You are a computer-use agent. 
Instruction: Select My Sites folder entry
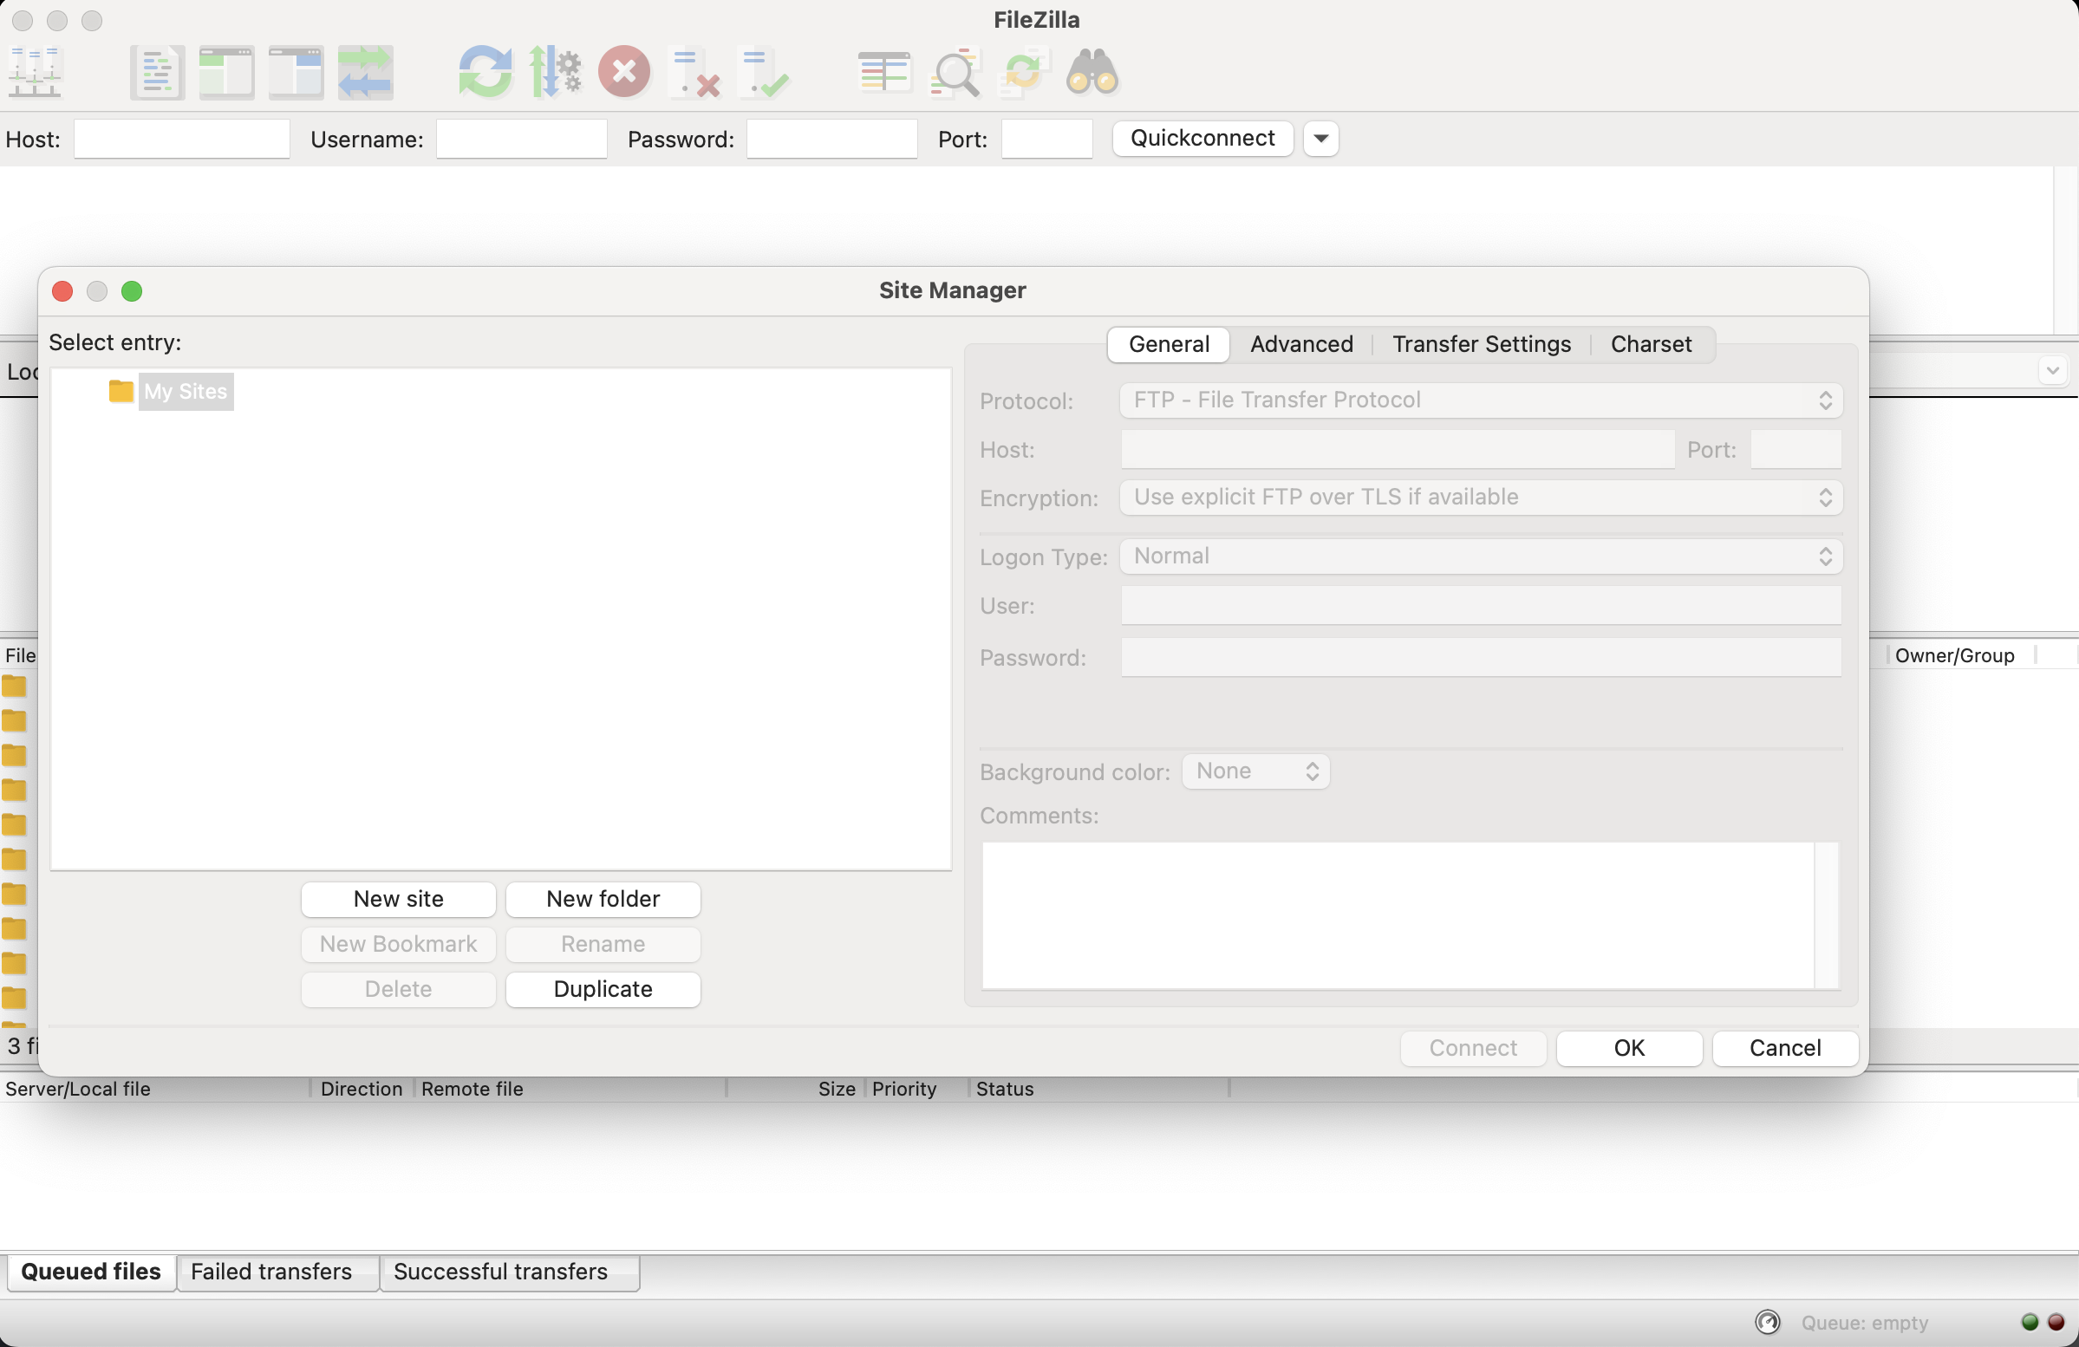tap(186, 391)
